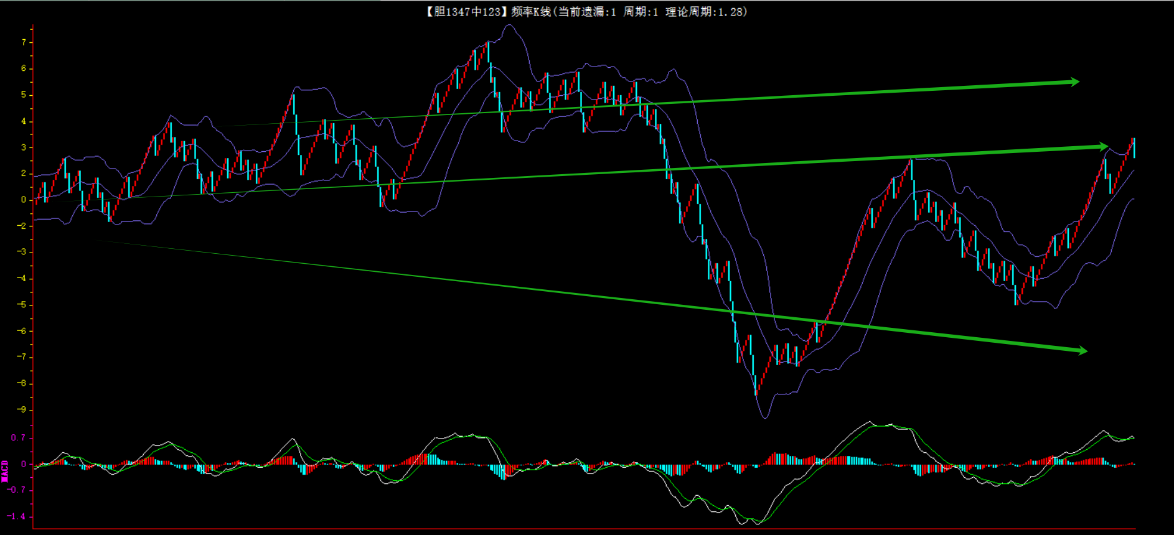Select the y-axis label -9

click(x=22, y=410)
